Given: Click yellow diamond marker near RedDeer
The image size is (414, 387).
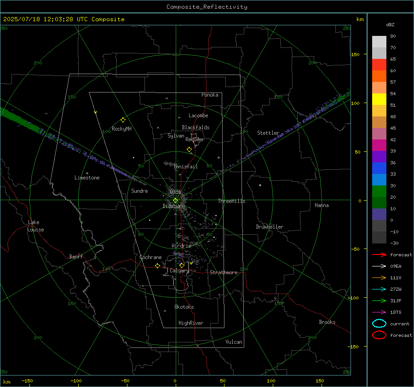Looking at the screenshot, I should coord(189,150).
